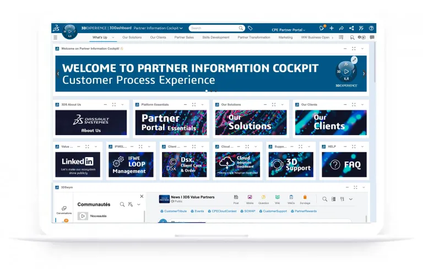The image size is (423, 269).
Task: Open the Partner Sales tab
Action: pyautogui.click(x=184, y=37)
